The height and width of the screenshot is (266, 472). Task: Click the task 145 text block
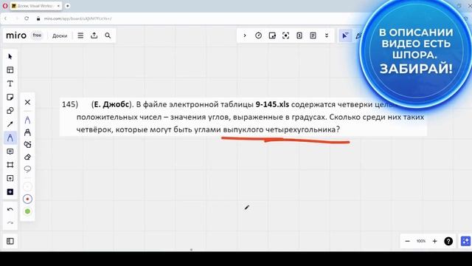pyautogui.click(x=243, y=117)
